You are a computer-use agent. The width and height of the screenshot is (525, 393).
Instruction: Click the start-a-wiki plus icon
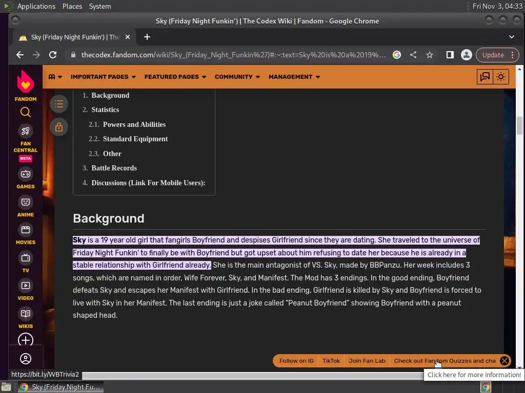tap(26, 340)
